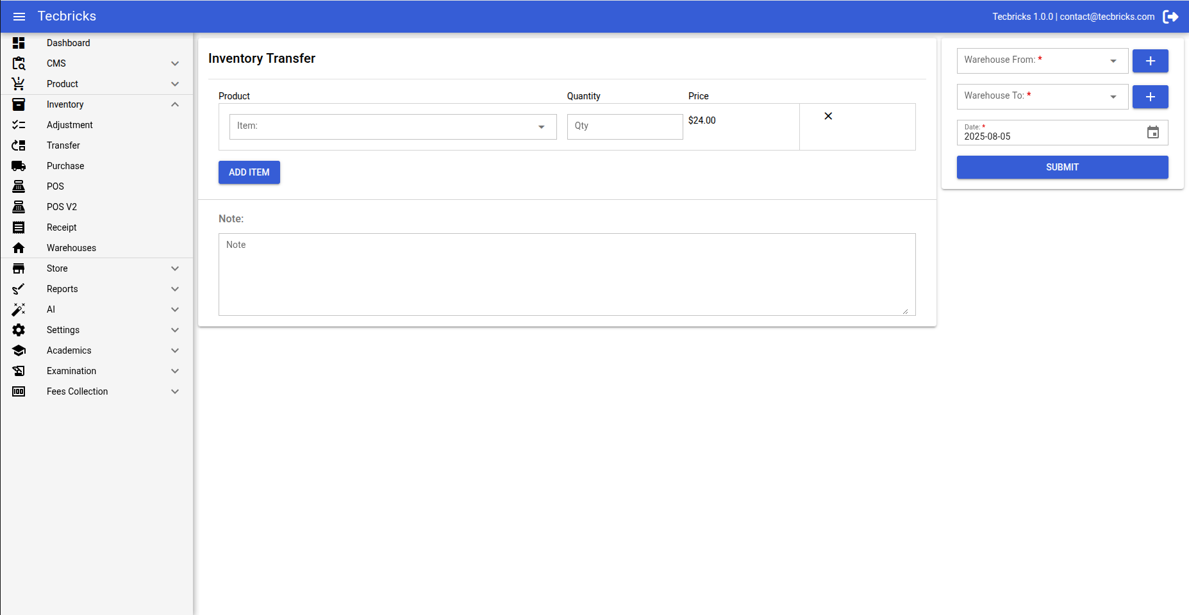This screenshot has width=1189, height=615.
Task: Click the Examination icon in sidebar
Action: pyautogui.click(x=19, y=371)
